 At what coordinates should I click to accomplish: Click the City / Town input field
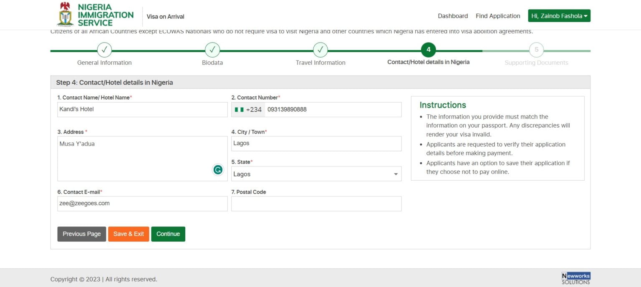316,143
